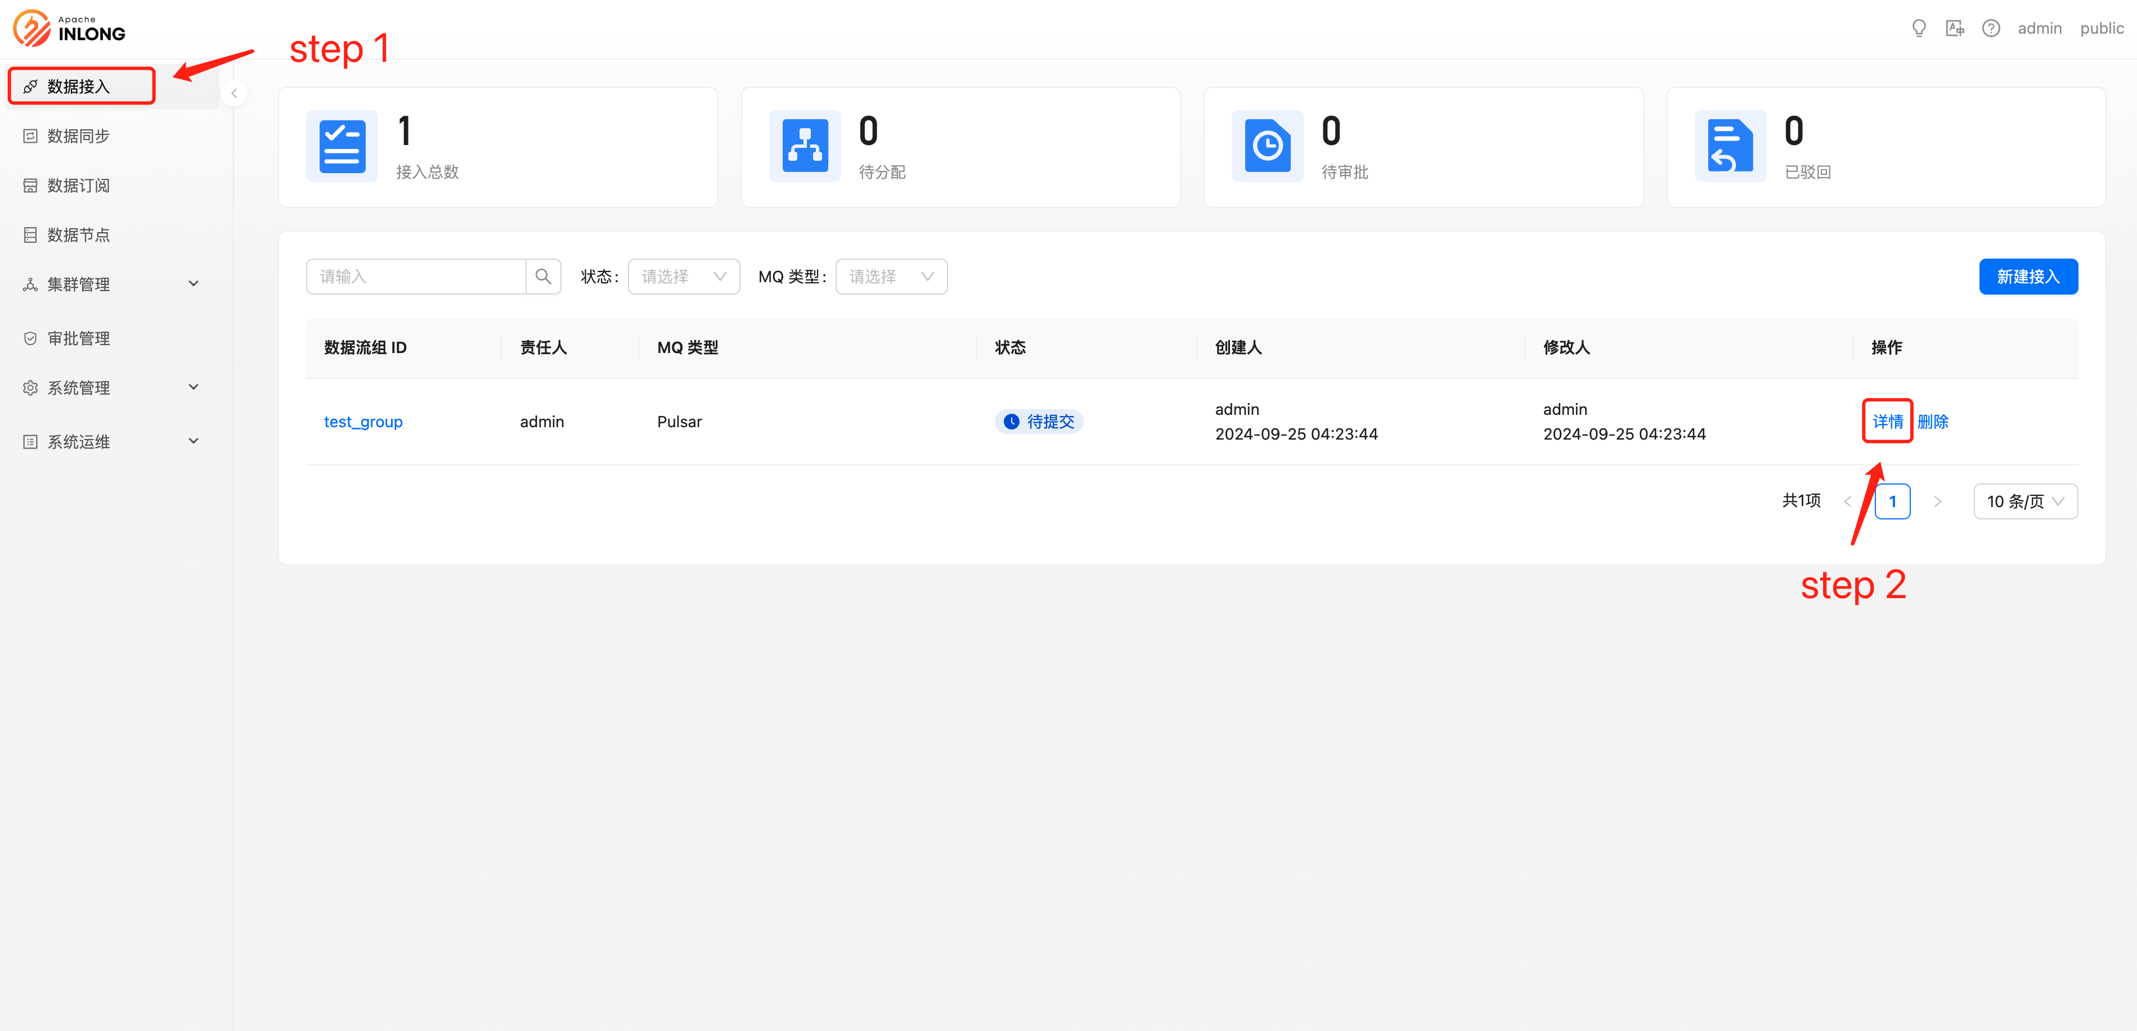Click the search magnifier icon
This screenshot has height=1031, width=2137.
pos(544,276)
